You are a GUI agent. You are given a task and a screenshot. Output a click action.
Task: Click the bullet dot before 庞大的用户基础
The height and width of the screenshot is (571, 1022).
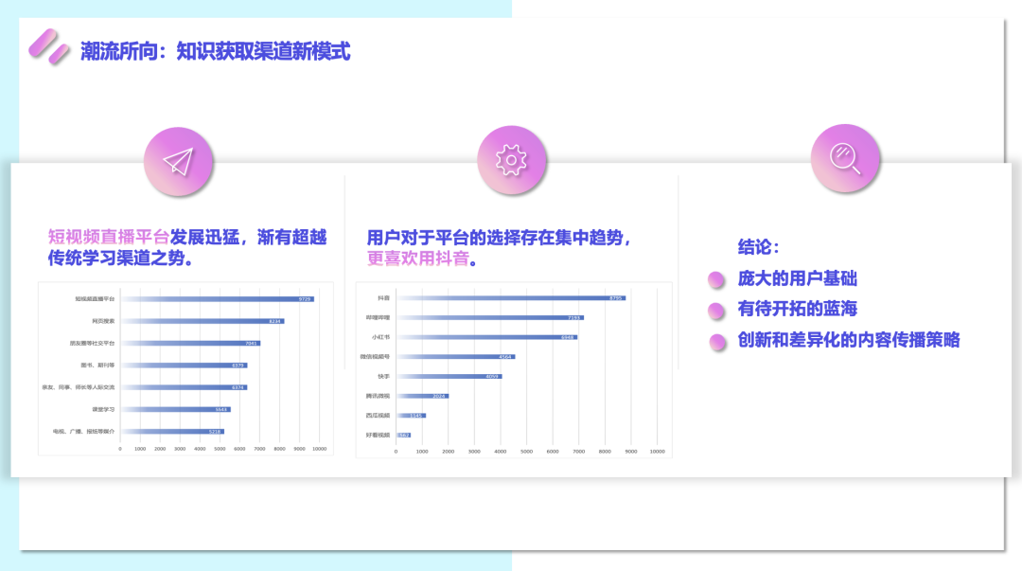[716, 279]
